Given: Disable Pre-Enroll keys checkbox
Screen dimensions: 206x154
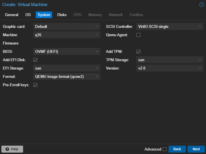Looking at the screenshot, I should click(35, 85).
